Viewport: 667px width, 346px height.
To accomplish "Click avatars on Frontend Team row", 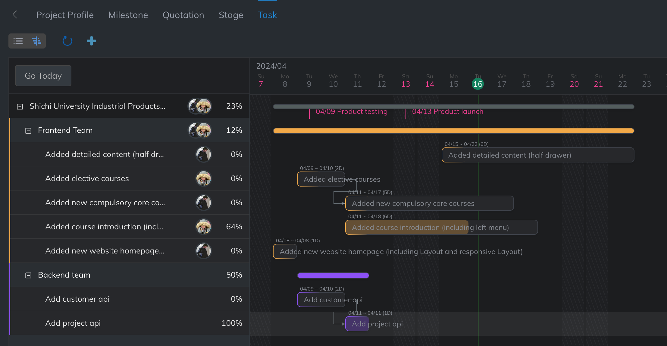I will pyautogui.click(x=200, y=130).
